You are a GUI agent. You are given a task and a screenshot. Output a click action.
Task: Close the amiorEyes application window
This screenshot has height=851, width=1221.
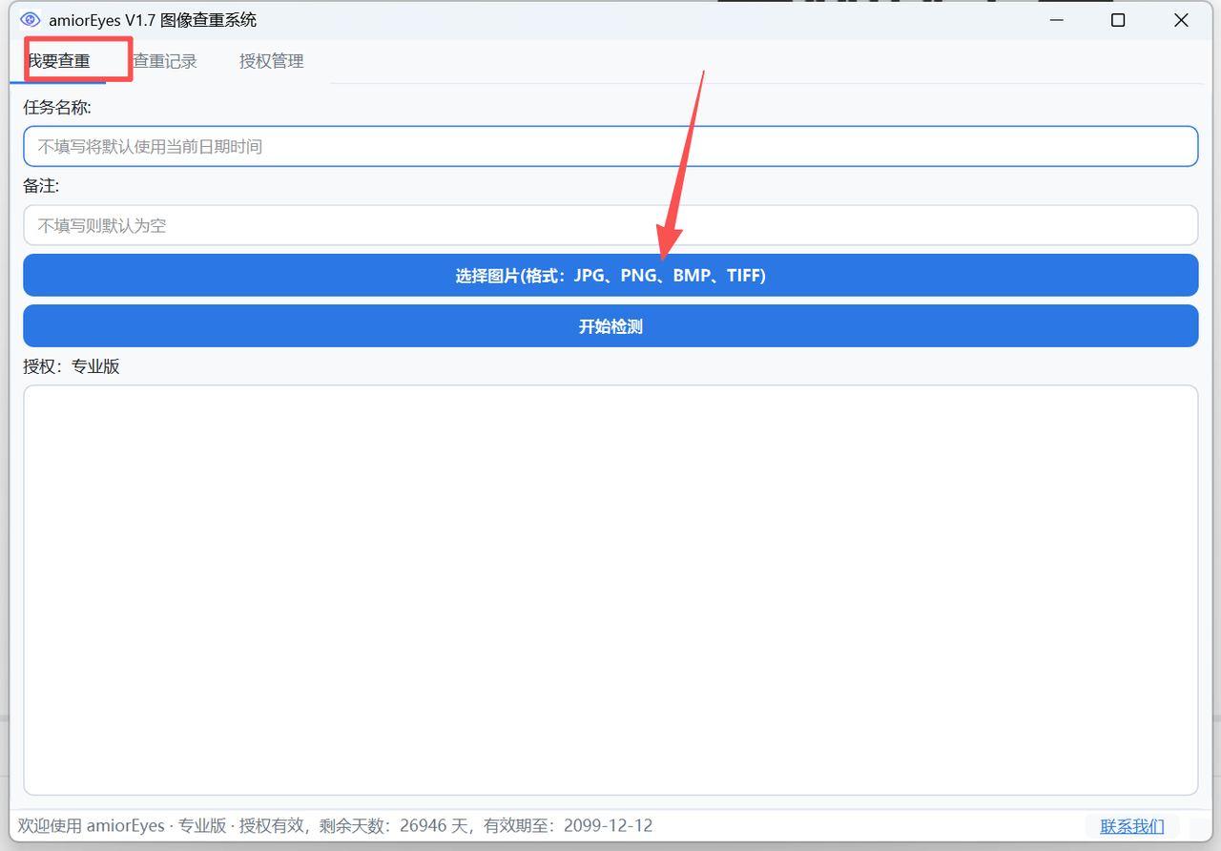1181,20
